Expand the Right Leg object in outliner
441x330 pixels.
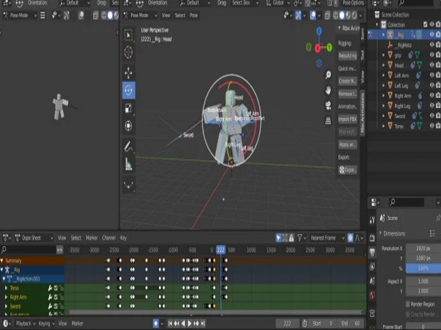point(383,106)
